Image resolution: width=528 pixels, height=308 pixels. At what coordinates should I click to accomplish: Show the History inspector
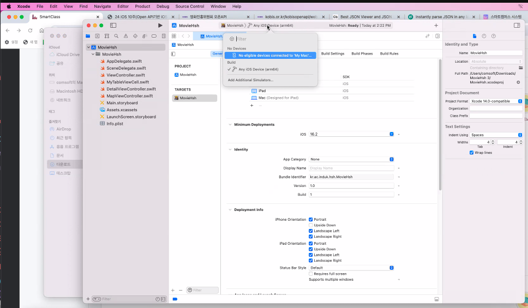(x=484, y=36)
